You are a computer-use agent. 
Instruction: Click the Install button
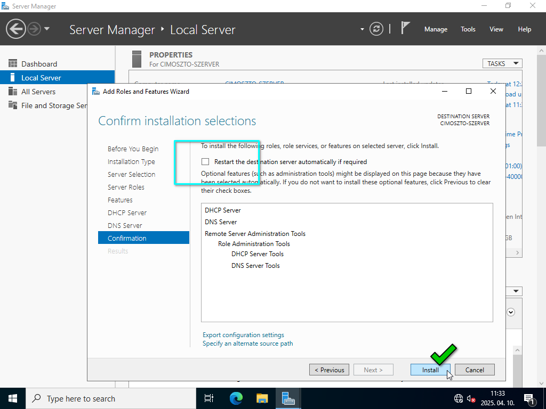[430, 370]
